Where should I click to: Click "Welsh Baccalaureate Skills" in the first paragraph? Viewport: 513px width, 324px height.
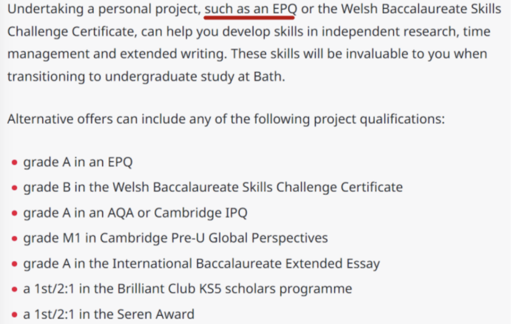coord(421,9)
